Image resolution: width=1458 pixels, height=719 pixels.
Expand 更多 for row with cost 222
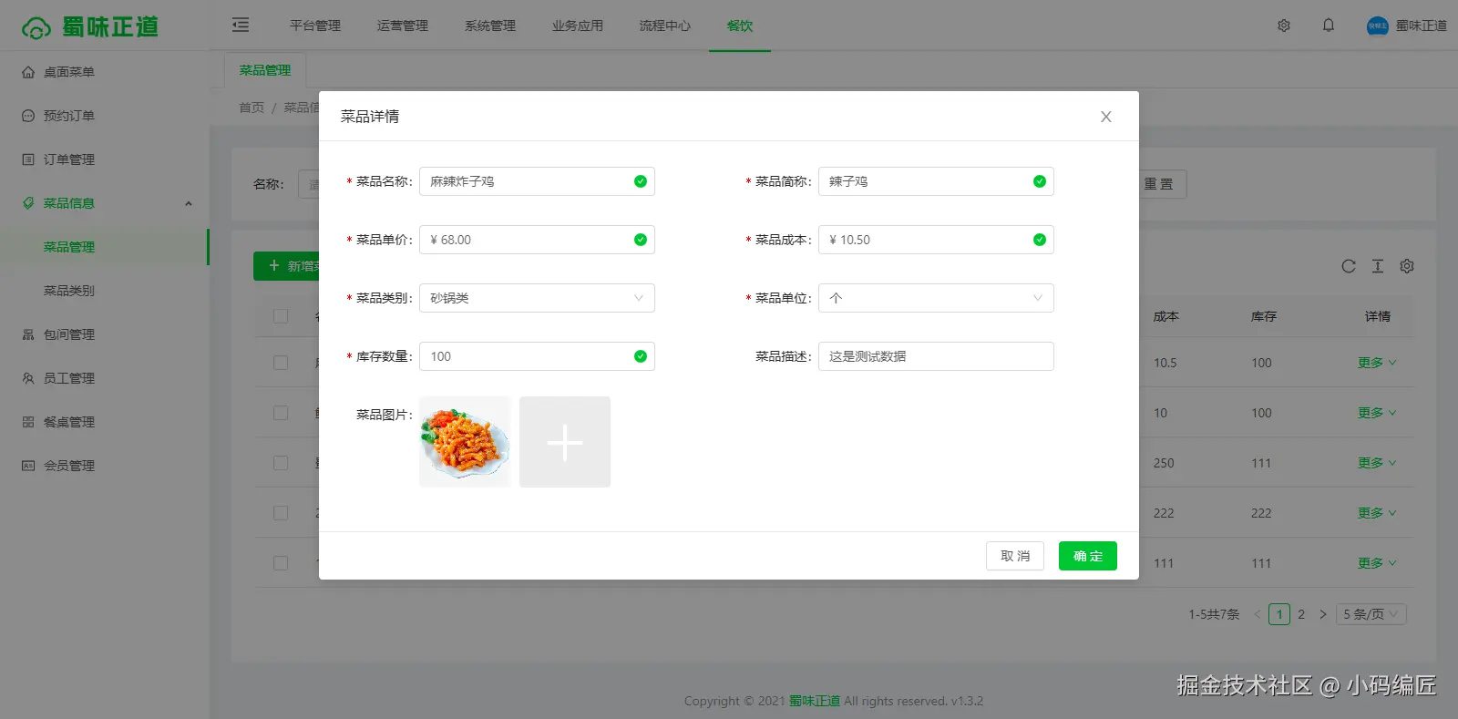(x=1377, y=513)
